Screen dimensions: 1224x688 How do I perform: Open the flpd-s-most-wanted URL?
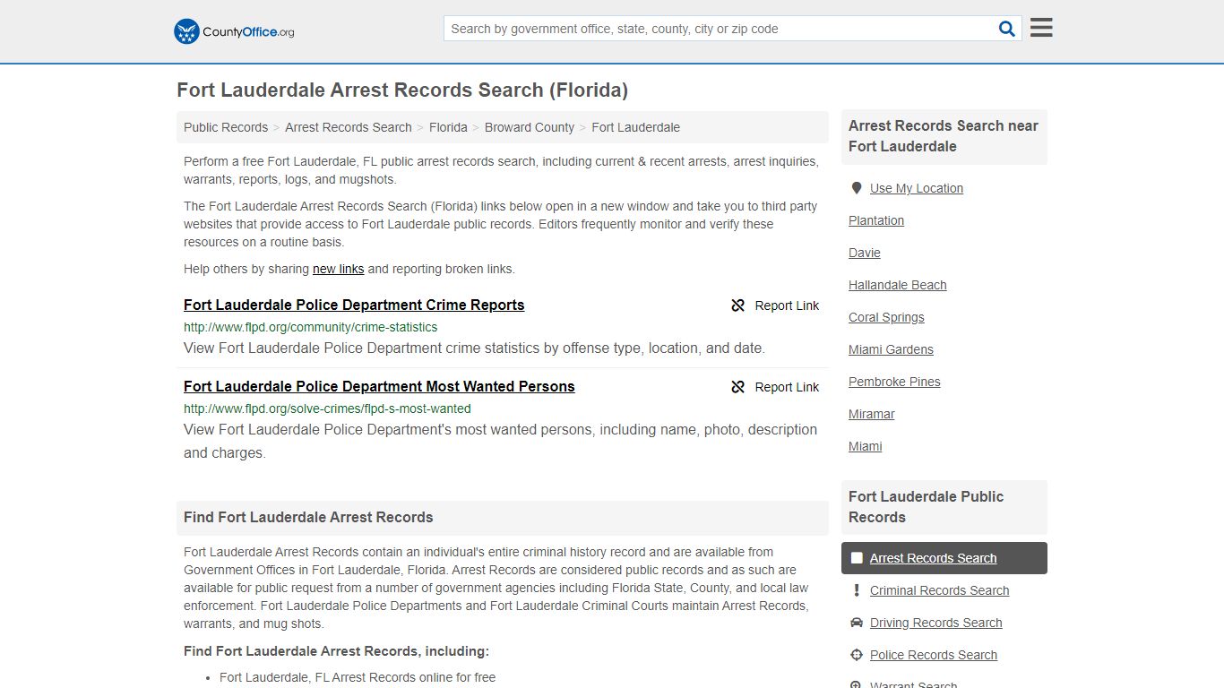[x=327, y=408]
